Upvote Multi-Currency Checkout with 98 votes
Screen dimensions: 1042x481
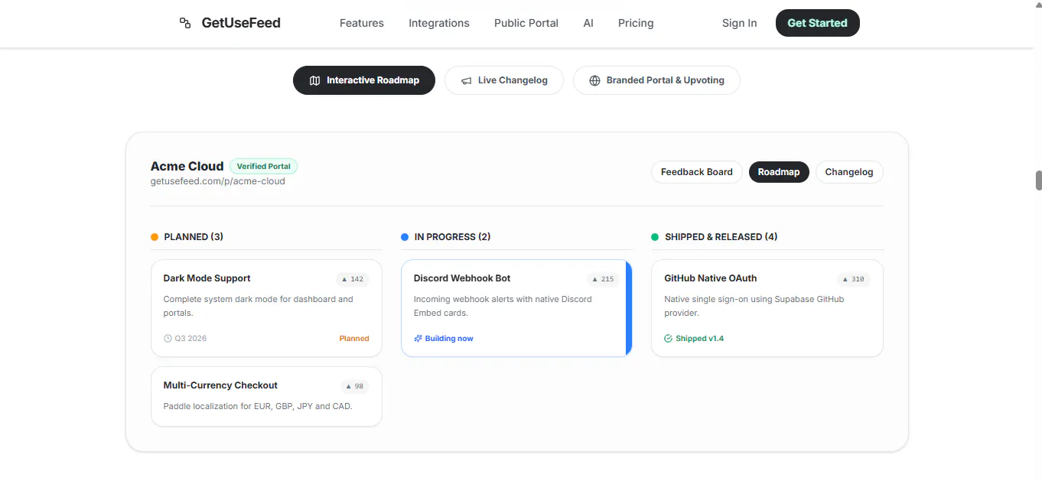coord(355,386)
